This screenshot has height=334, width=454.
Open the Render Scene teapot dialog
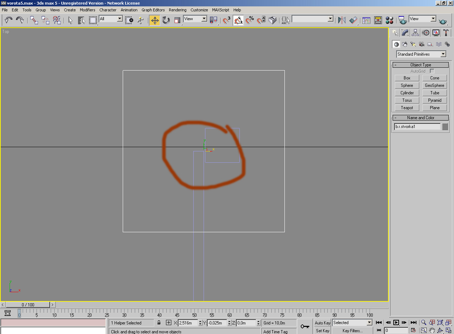[402, 20]
